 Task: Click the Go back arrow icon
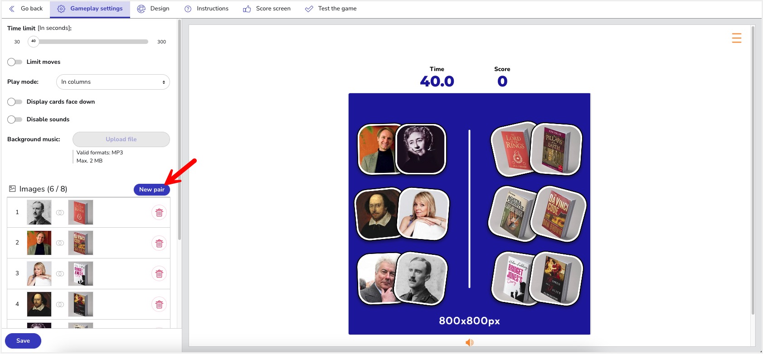(12, 9)
